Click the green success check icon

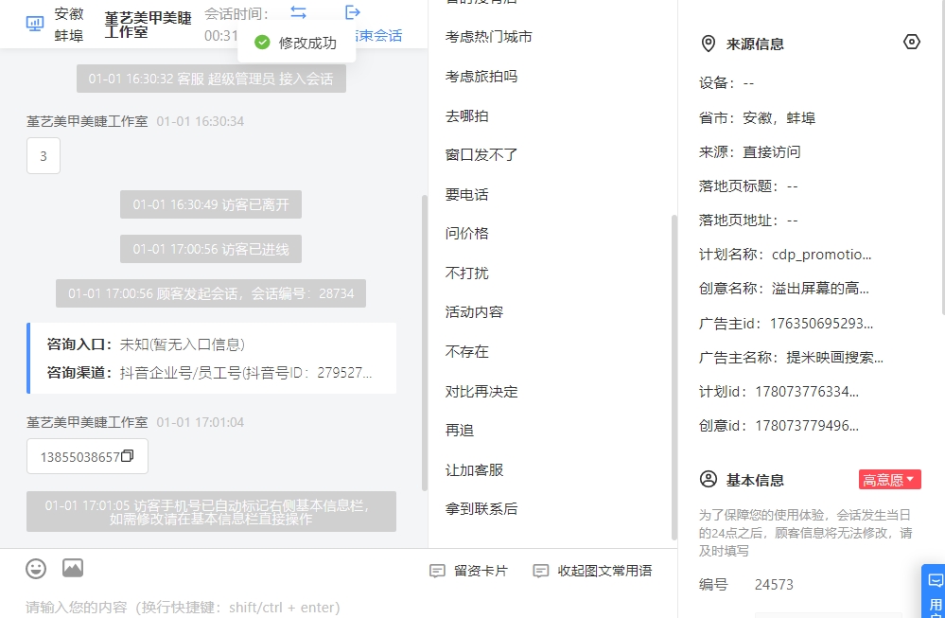pyautogui.click(x=262, y=43)
